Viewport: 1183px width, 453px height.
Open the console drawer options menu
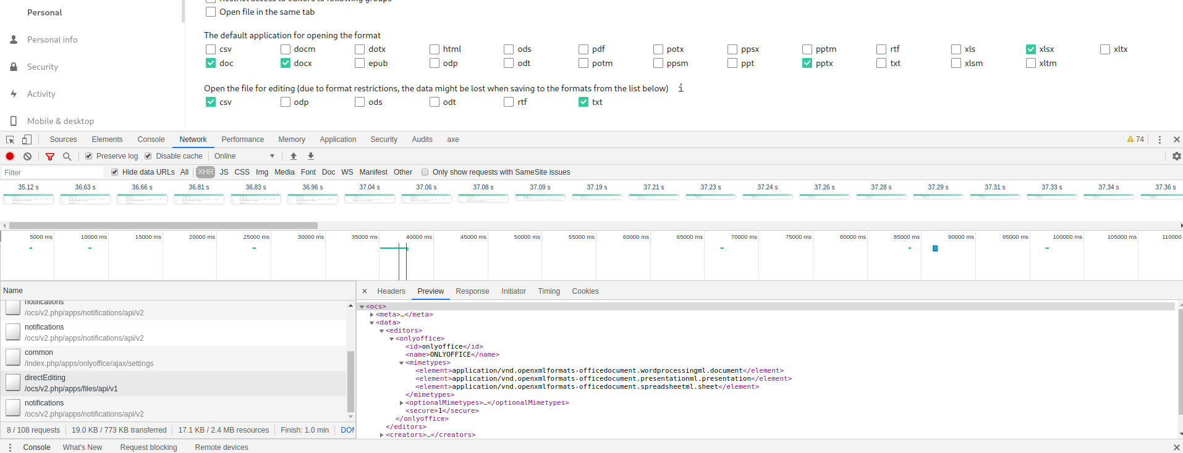[10, 447]
